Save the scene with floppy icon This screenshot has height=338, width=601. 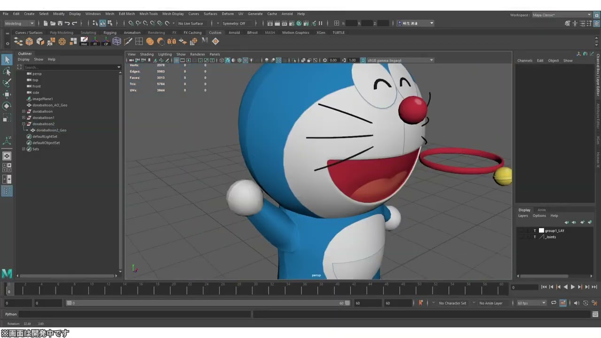tap(60, 23)
